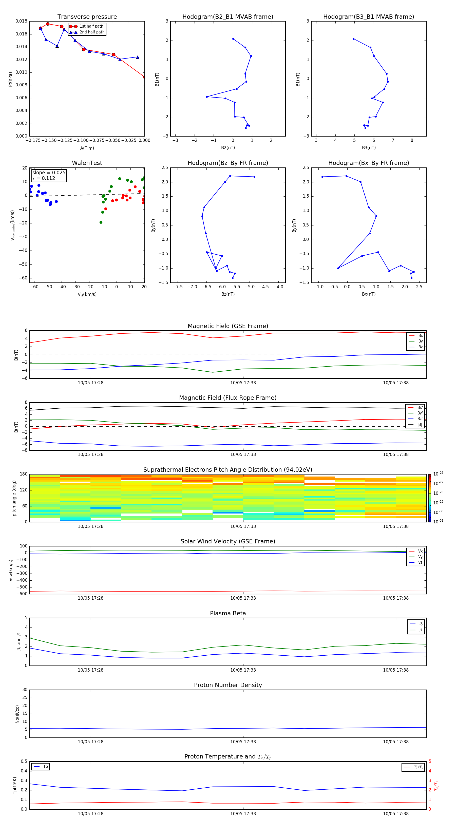
Task: Click the "Hodogram(B3_B1 MVAB frame)" title
Action: 369,17
